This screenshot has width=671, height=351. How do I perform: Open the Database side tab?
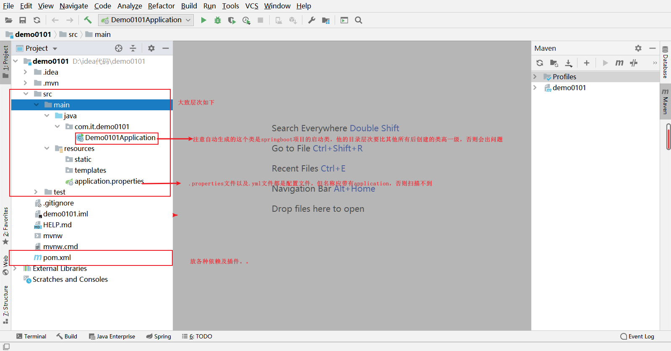[x=665, y=62]
